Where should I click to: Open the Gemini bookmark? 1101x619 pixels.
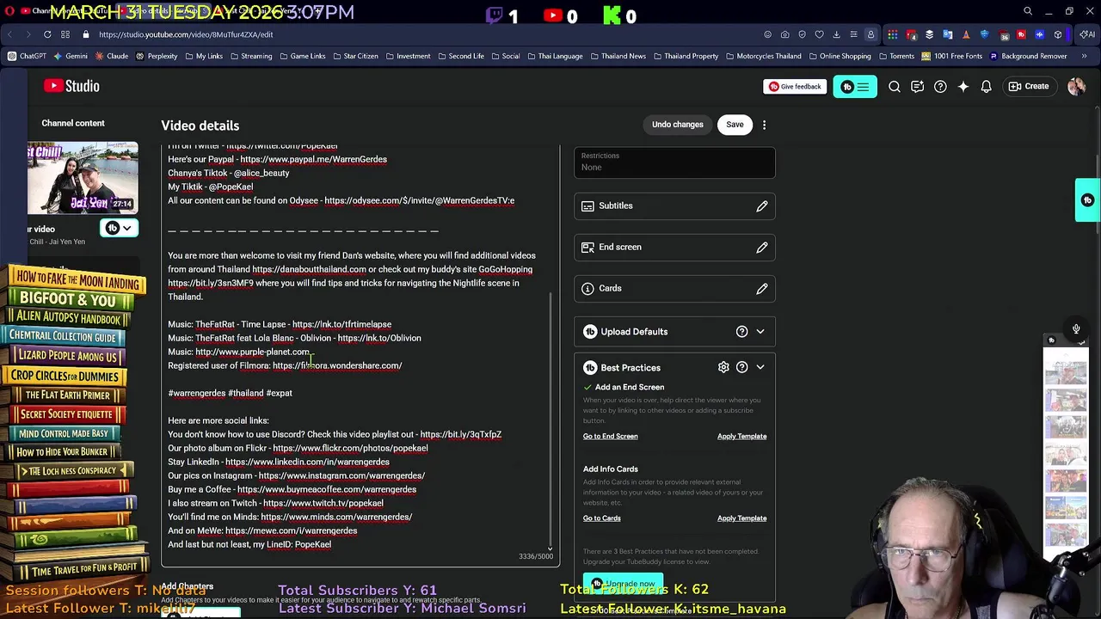(x=70, y=57)
